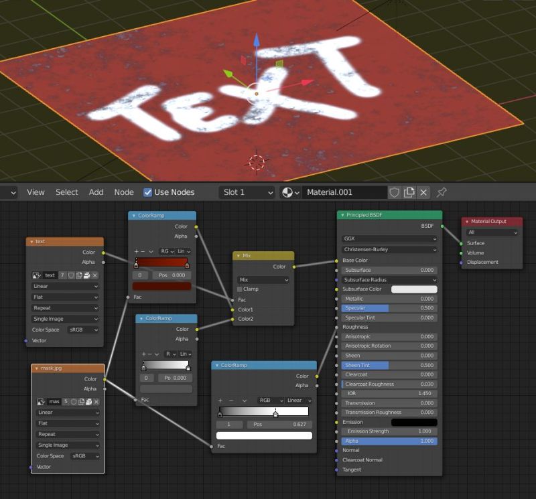536x499 pixels.
Task: Click the Sheen Tint slider
Action: [389, 365]
